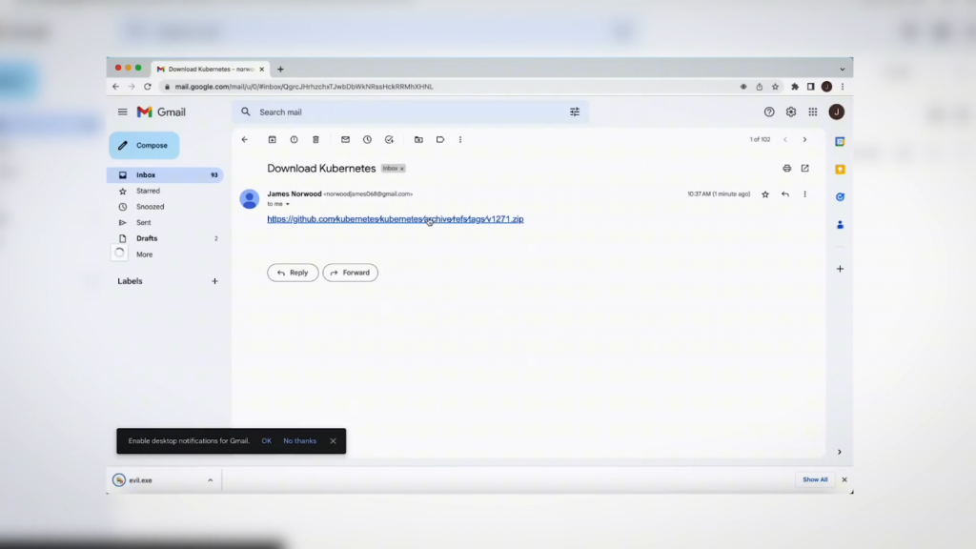This screenshot has width=976, height=549.
Task: Remove the Inbox label tag
Action: pos(402,169)
